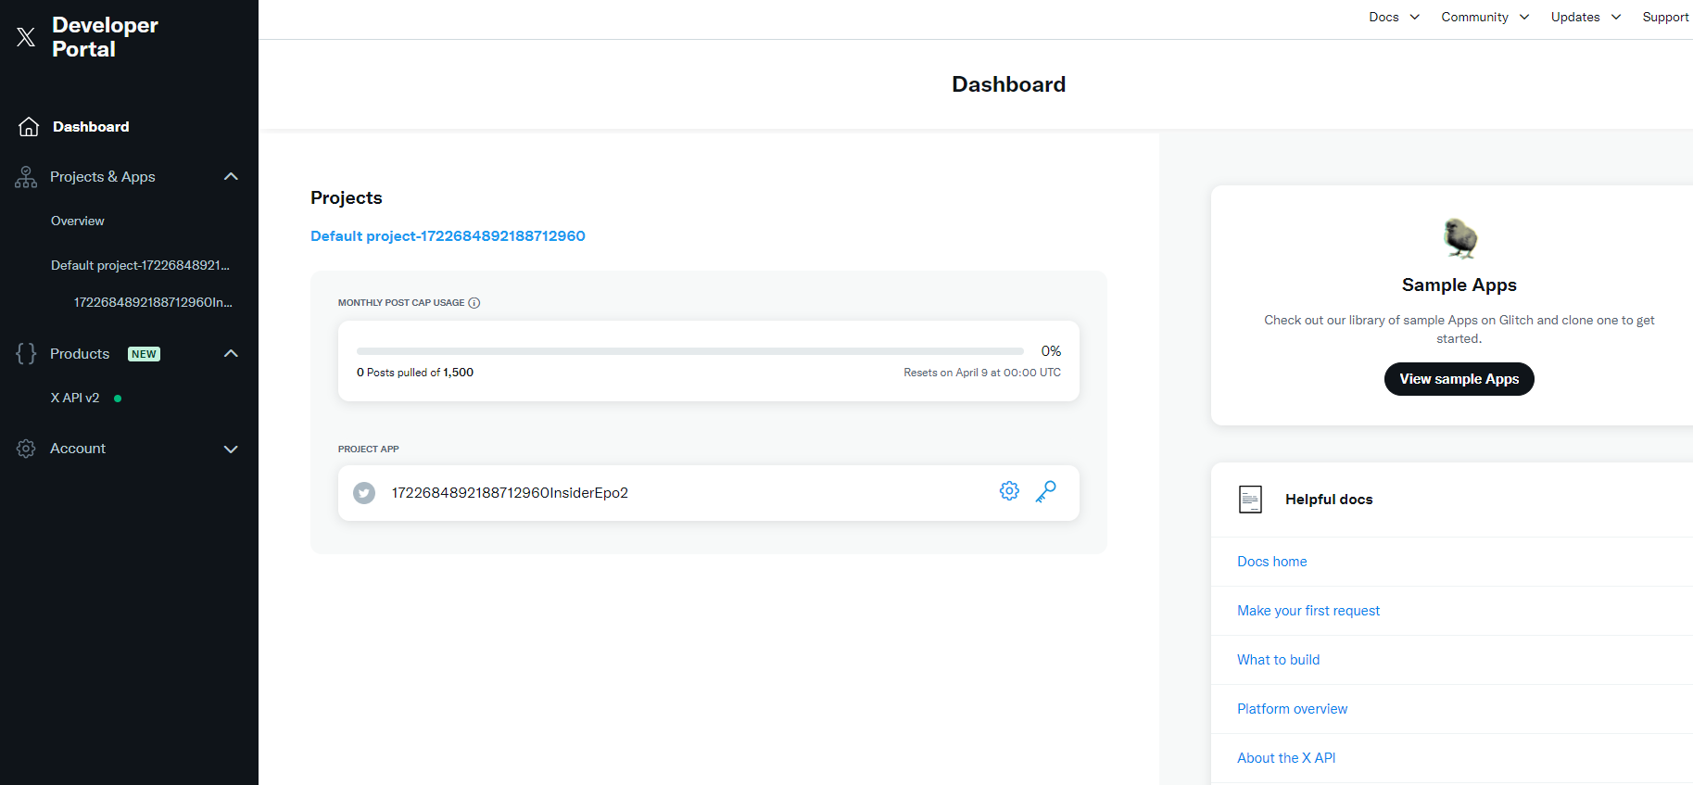Viewport: 1693px width, 785px height.
Task: Click the monthly post cap progress bar
Action: tap(690, 351)
